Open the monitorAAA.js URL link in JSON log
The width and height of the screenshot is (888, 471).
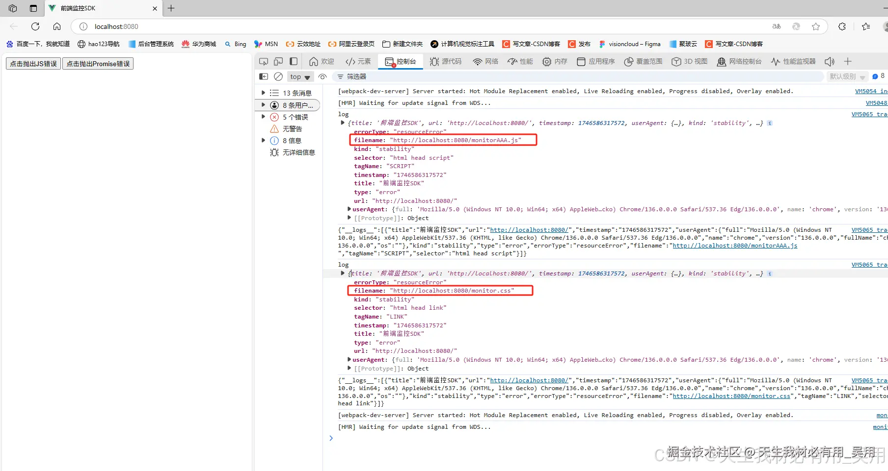[735, 246]
